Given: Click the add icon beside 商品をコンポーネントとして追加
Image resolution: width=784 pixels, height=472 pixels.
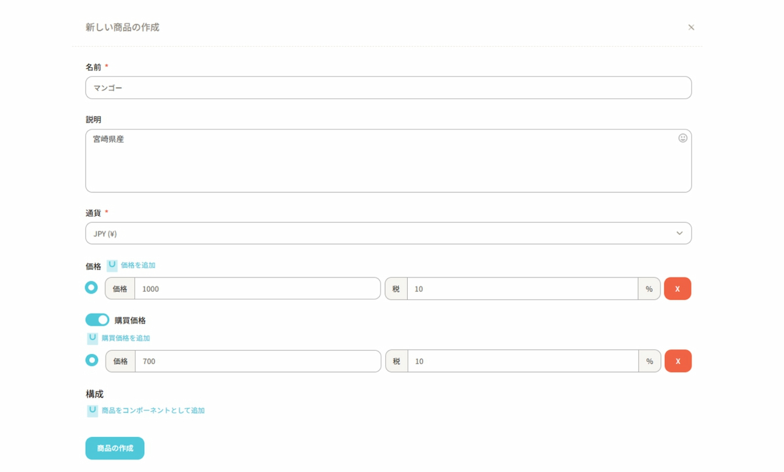Looking at the screenshot, I should pyautogui.click(x=93, y=410).
